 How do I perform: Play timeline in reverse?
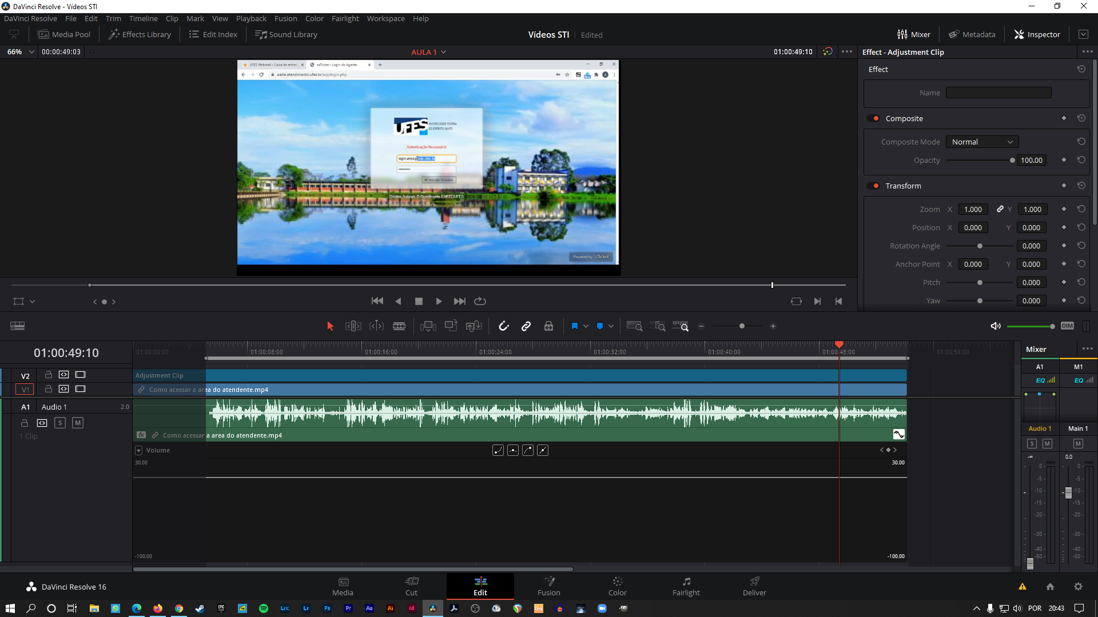tap(398, 301)
